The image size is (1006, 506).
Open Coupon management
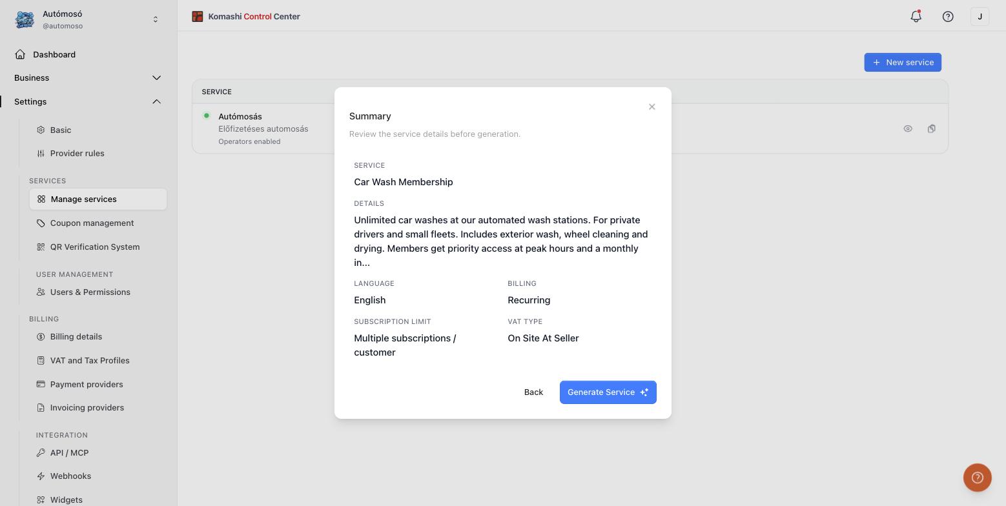(x=92, y=223)
